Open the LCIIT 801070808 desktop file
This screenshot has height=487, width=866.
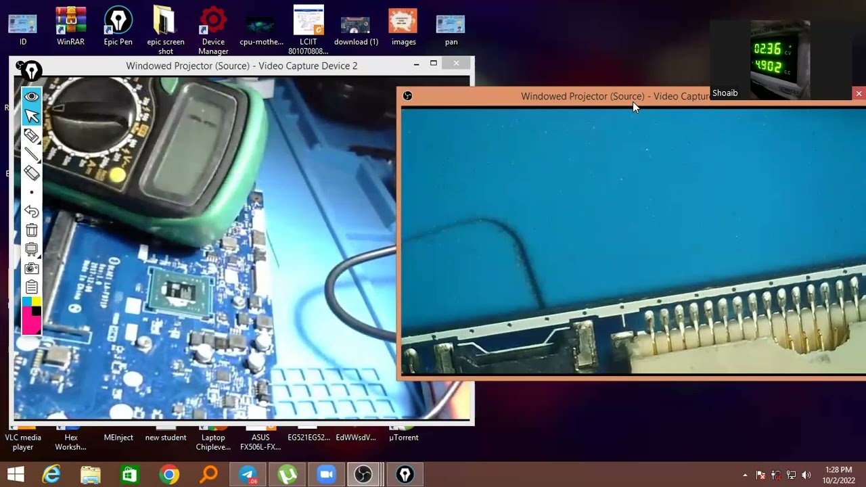click(x=308, y=30)
